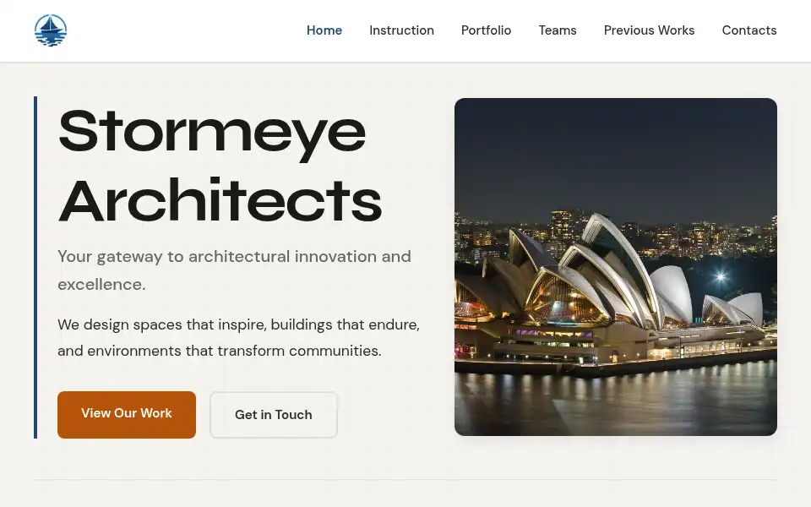Click the Sydney Opera House photo

(616, 267)
